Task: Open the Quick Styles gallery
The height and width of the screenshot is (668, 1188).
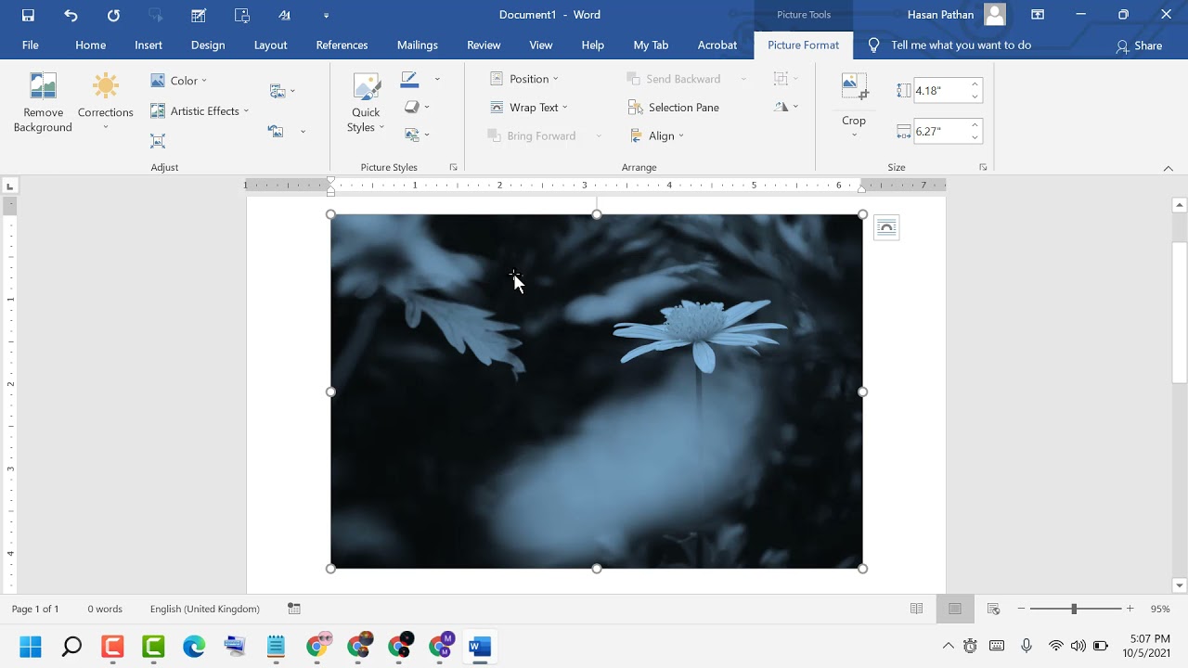Action: coord(366,103)
